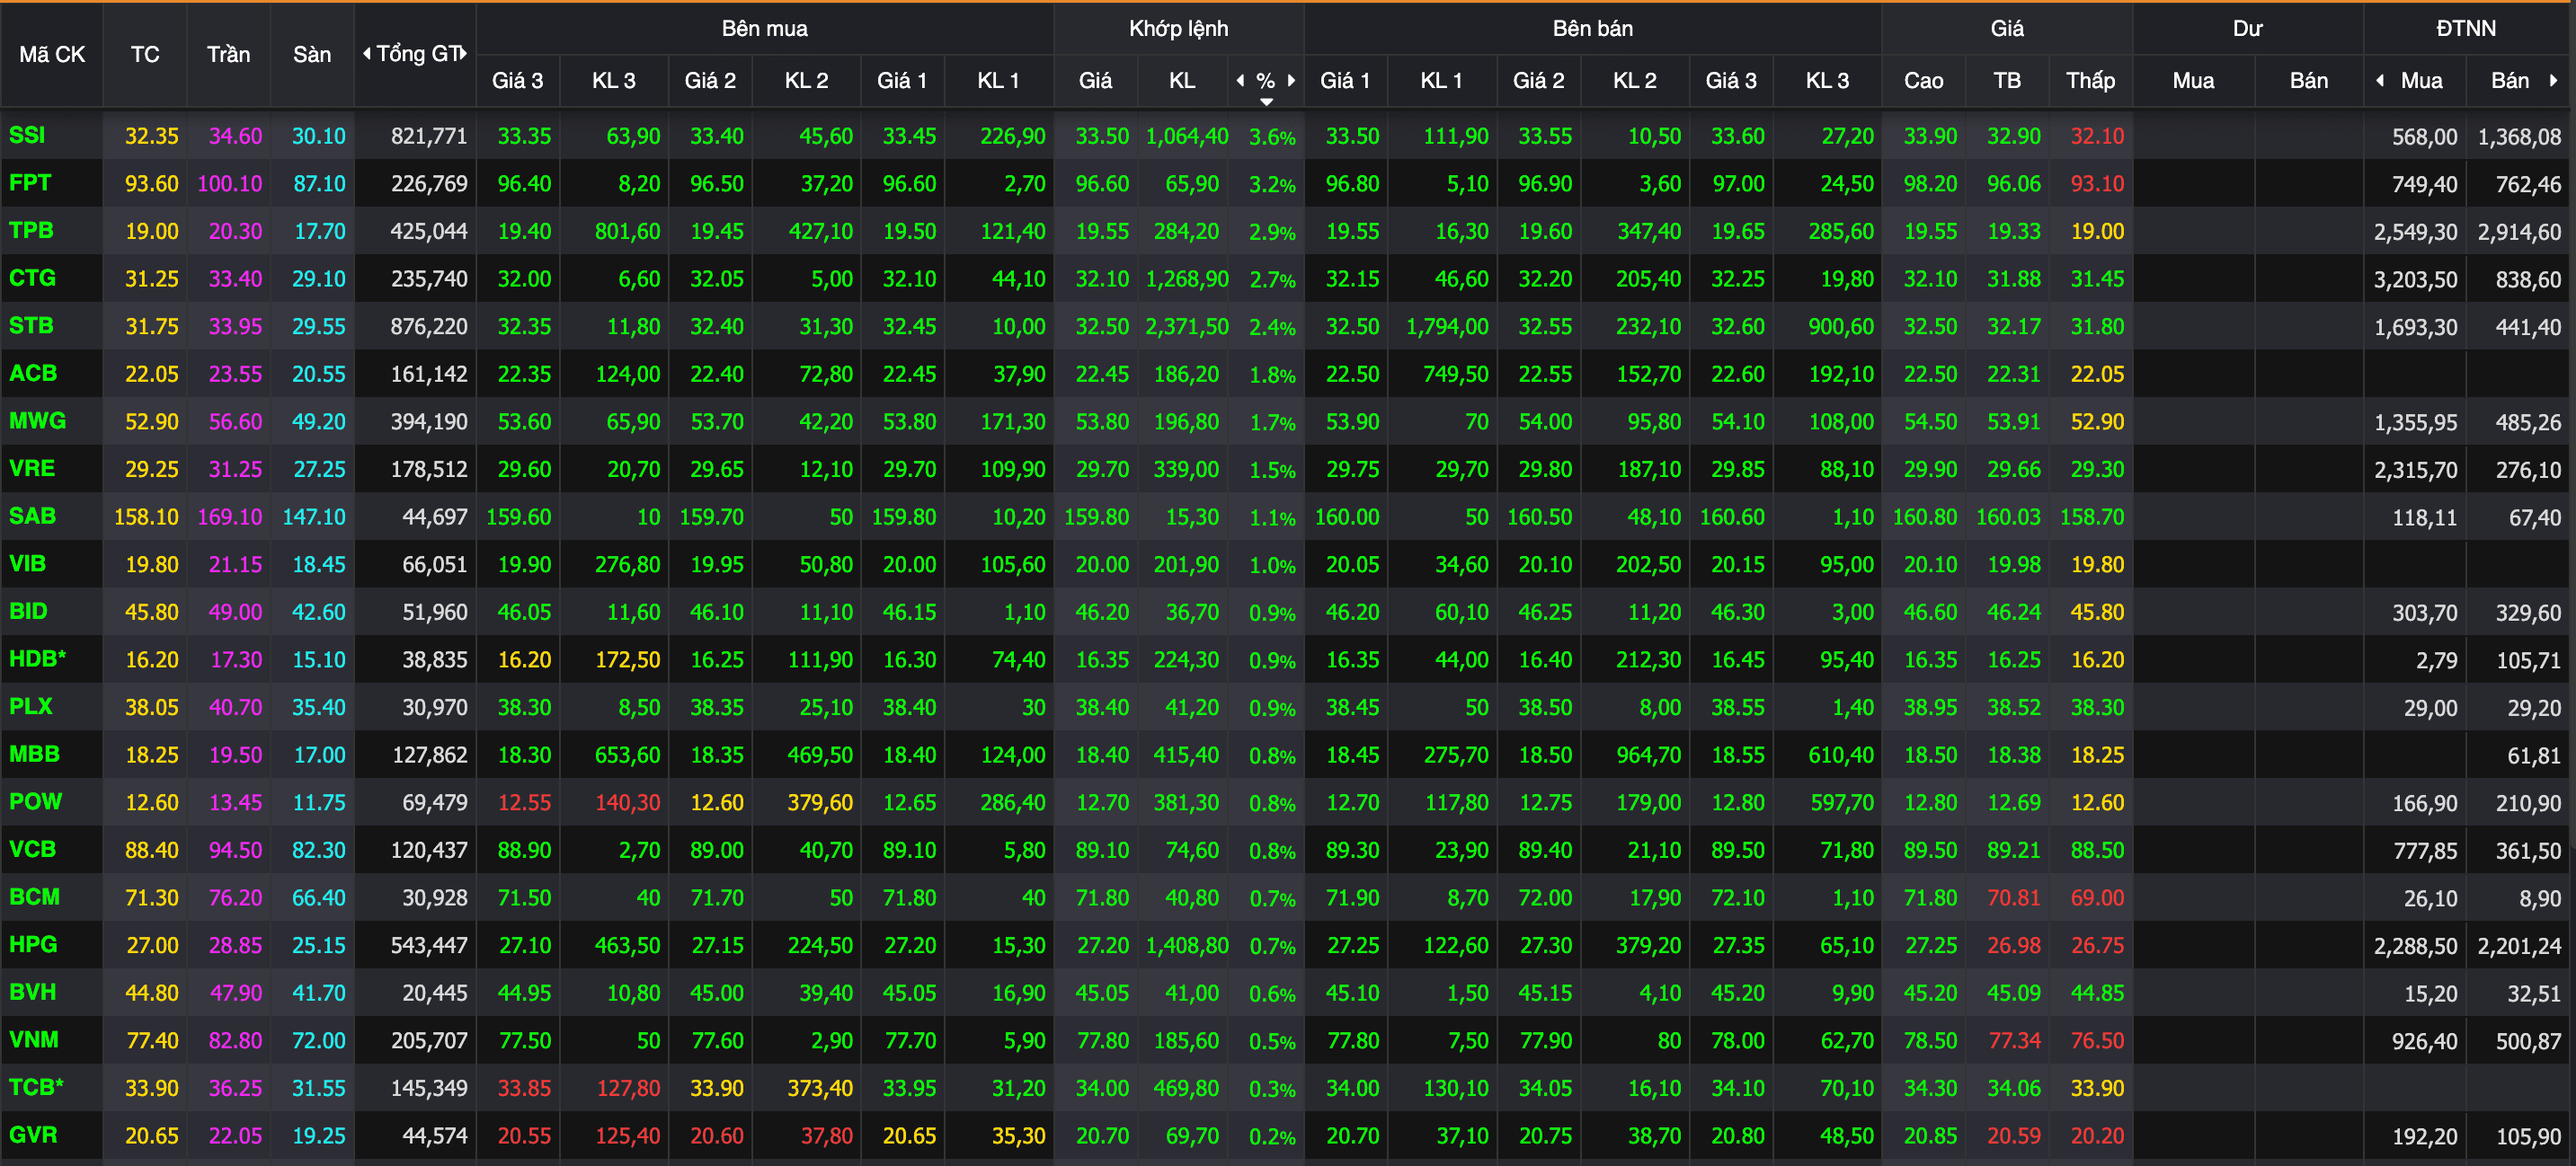The height and width of the screenshot is (1166, 2576).
Task: Open the VRE stock symbol
Action: point(32,469)
